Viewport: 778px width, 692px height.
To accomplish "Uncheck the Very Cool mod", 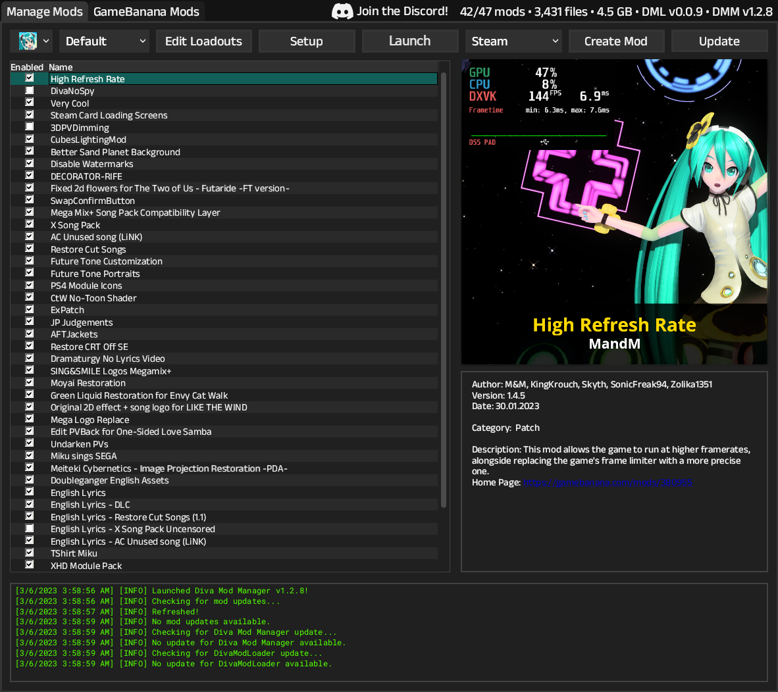I will 30,102.
